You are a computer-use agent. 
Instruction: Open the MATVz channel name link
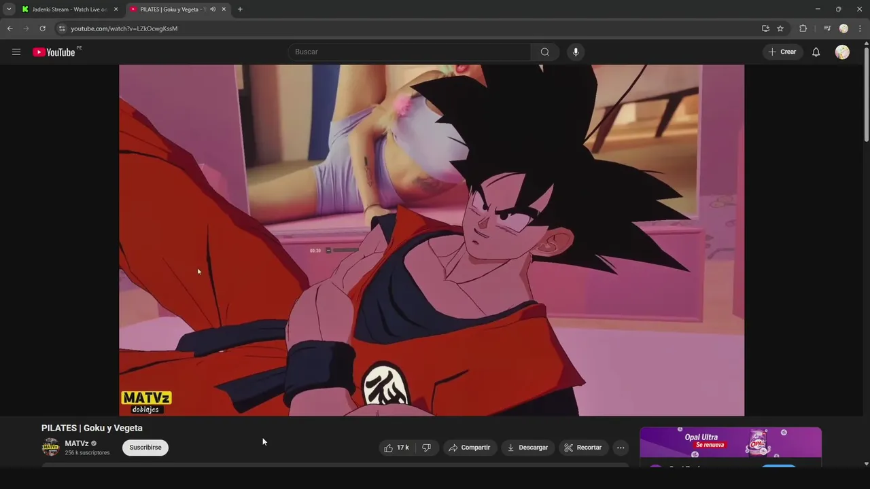pyautogui.click(x=77, y=443)
